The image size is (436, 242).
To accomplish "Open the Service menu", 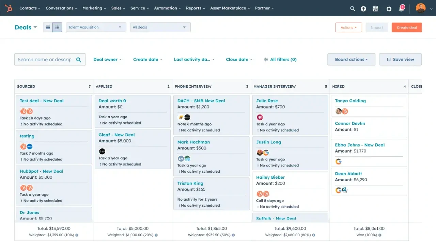I will [x=140, y=8].
